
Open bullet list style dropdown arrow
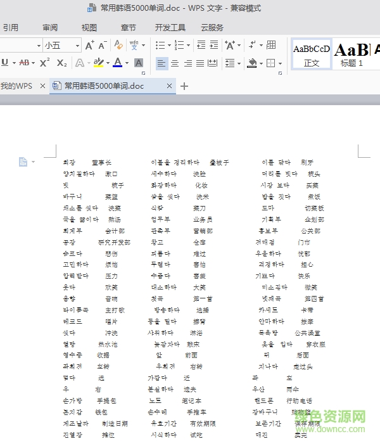tap(169, 45)
